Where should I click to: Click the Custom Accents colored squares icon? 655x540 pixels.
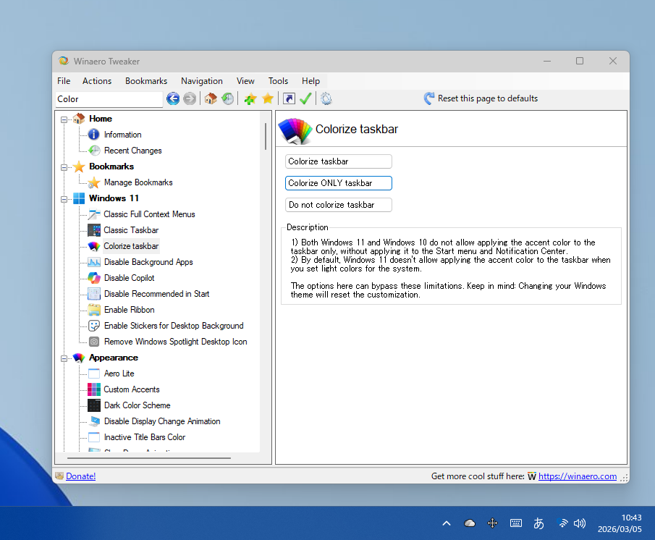(94, 389)
